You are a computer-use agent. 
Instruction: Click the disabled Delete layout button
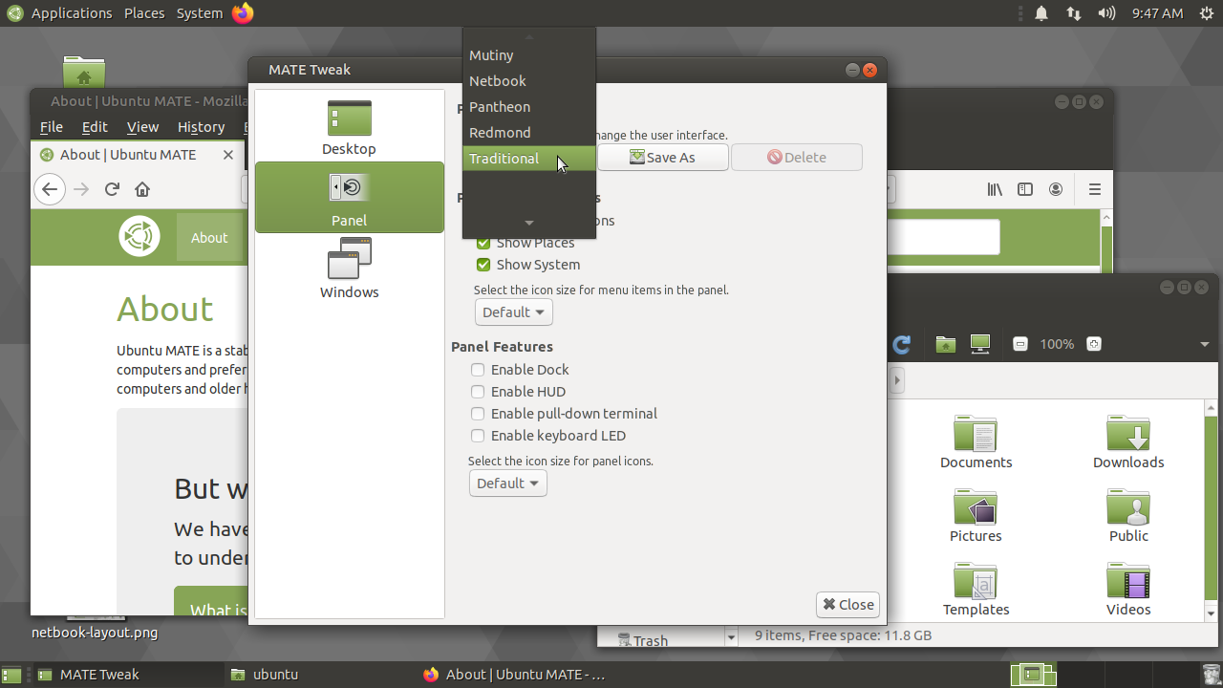coord(797,158)
